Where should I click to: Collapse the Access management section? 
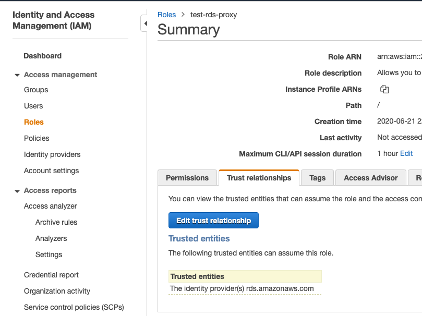[17, 75]
